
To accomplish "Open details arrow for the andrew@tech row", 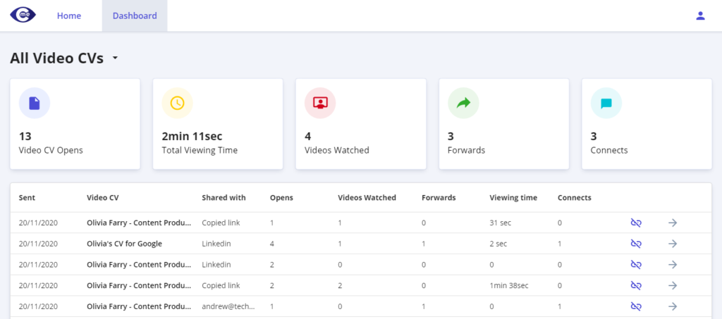I will tap(673, 306).
